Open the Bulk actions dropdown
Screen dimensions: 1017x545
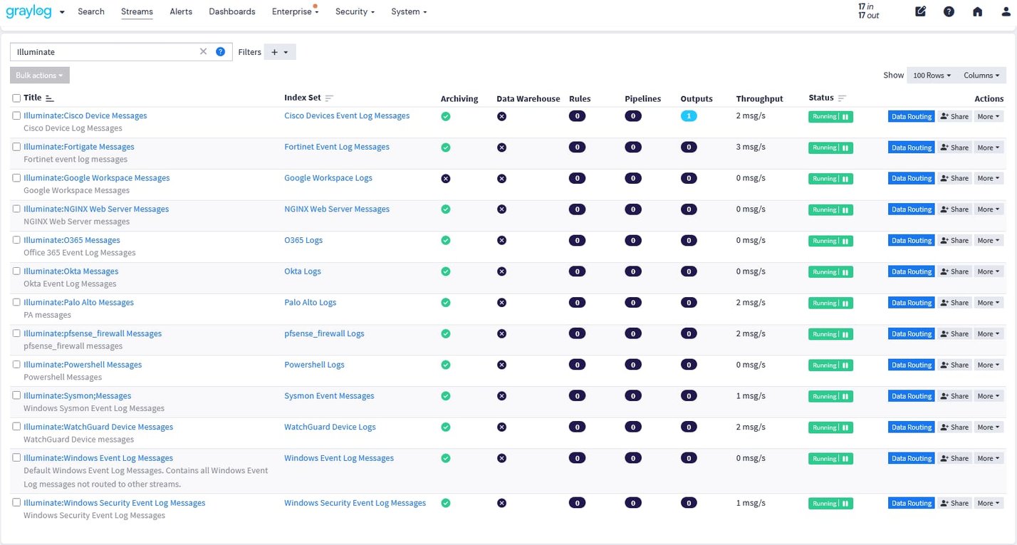click(x=40, y=75)
